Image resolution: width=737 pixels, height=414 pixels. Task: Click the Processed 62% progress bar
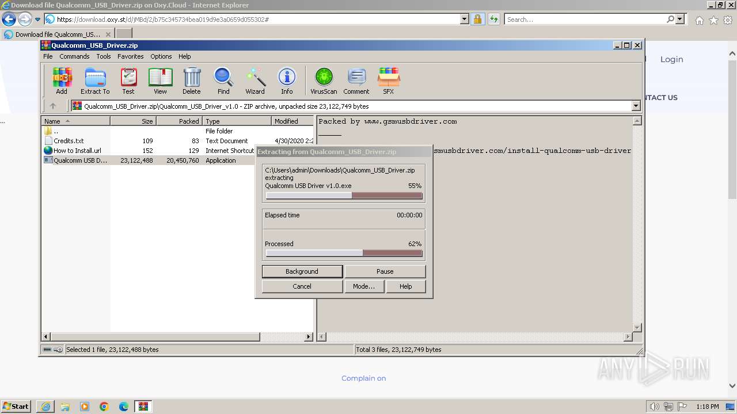point(344,253)
